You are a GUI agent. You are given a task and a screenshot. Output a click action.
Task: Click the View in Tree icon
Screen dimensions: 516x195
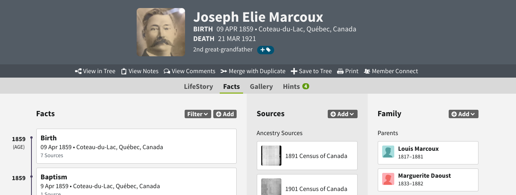(x=78, y=71)
